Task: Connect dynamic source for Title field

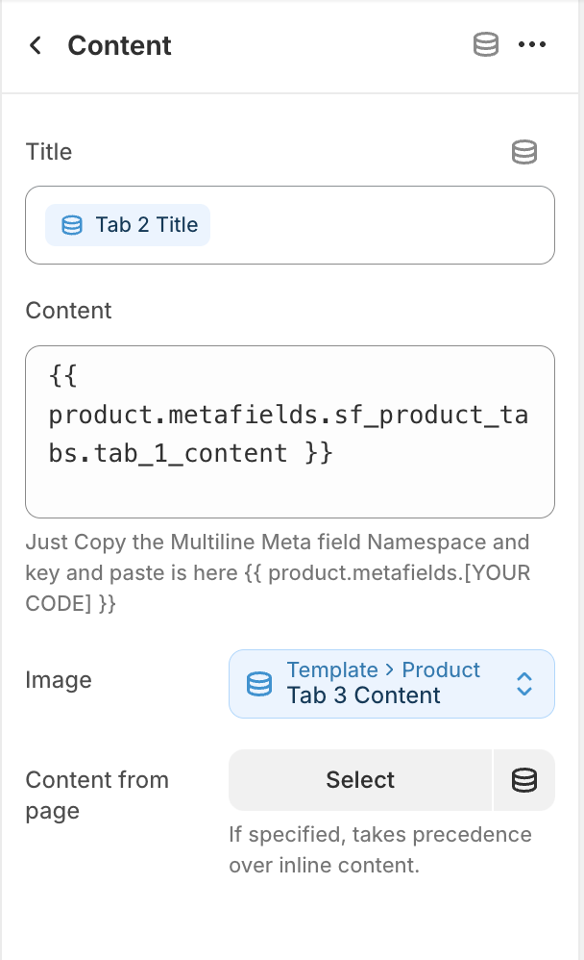Action: click(x=523, y=152)
